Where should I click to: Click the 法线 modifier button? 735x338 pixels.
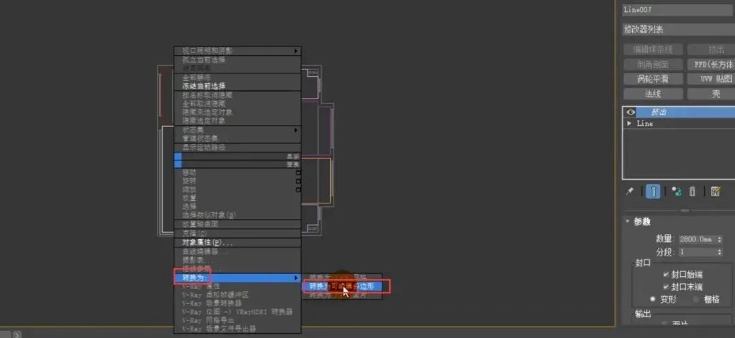653,94
